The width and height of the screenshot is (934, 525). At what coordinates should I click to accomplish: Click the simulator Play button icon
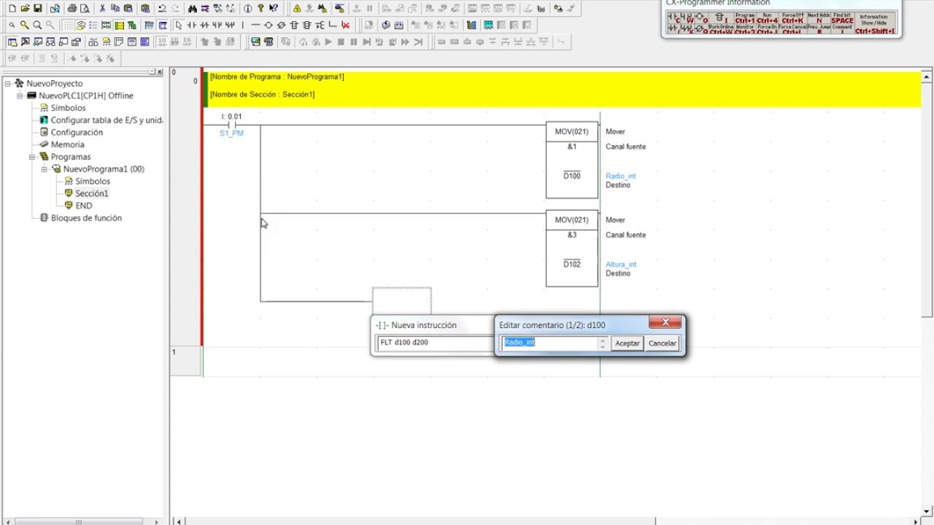(328, 42)
